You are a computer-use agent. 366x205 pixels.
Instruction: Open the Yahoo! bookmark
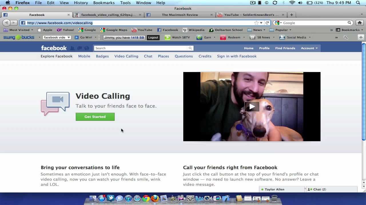(65, 30)
